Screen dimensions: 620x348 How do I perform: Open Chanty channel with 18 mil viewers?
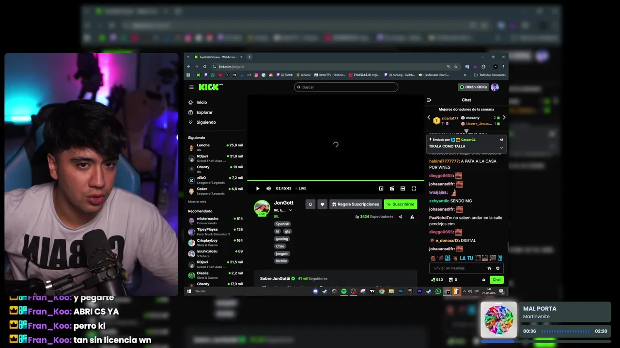coord(216,169)
